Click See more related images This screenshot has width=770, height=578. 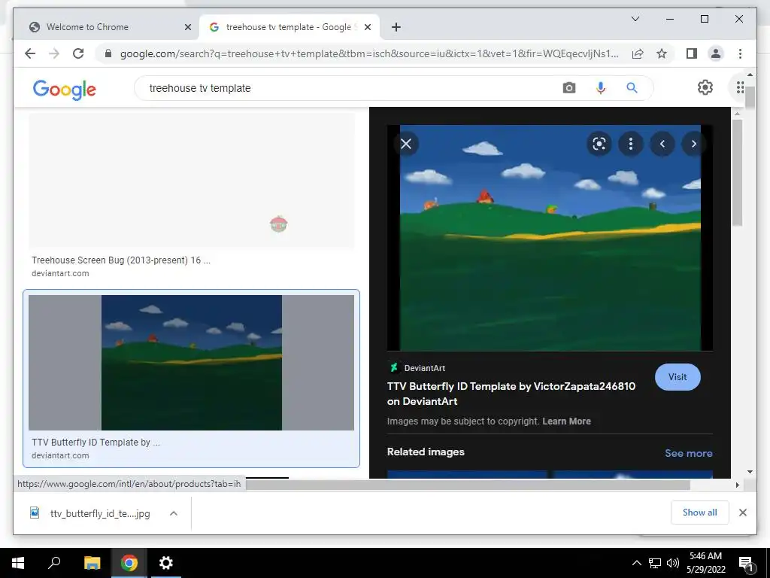689,453
